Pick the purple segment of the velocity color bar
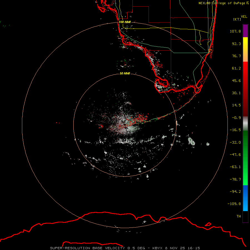The width and height of the screenshot is (250, 250). pos(245,31)
